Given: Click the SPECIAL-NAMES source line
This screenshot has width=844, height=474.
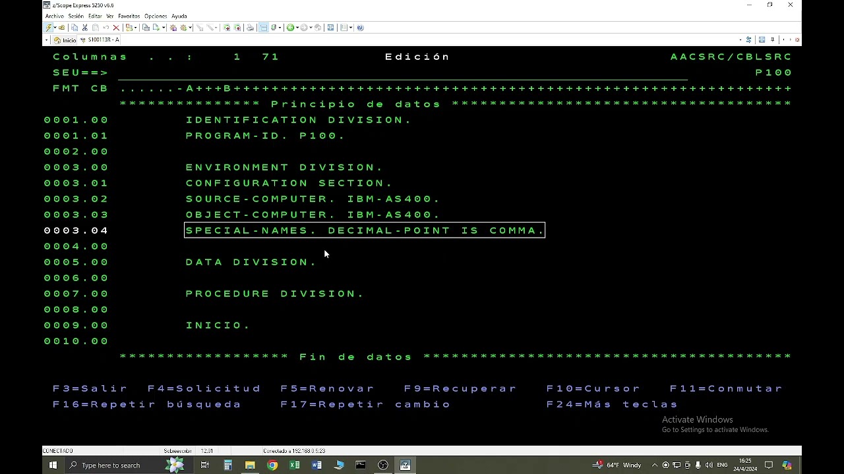Looking at the screenshot, I should tap(365, 230).
